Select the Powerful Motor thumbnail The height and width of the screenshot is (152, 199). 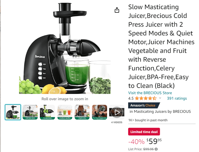(x=47, y=112)
